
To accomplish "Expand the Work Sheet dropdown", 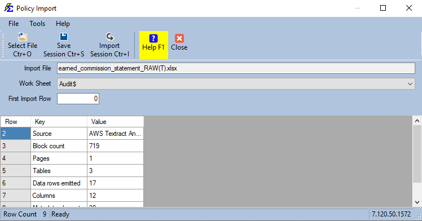I will click(410, 84).
